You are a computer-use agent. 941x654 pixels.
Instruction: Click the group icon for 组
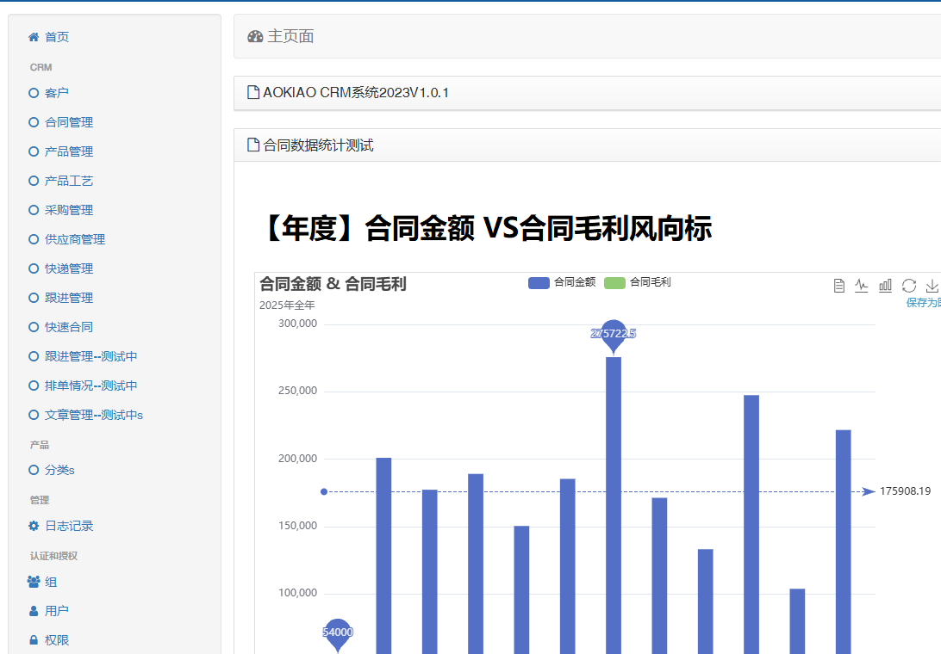point(34,582)
